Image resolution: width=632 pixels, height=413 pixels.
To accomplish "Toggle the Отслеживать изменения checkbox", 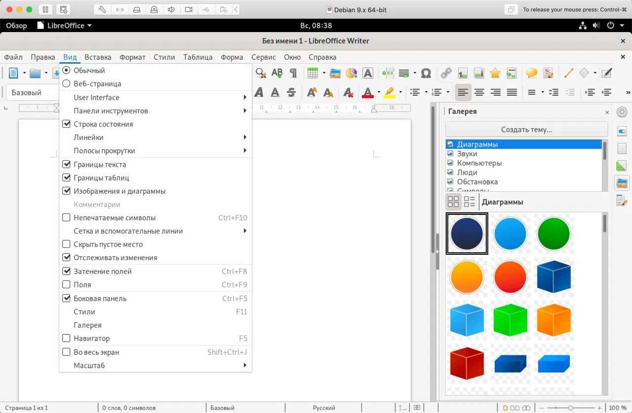I will (156, 258).
